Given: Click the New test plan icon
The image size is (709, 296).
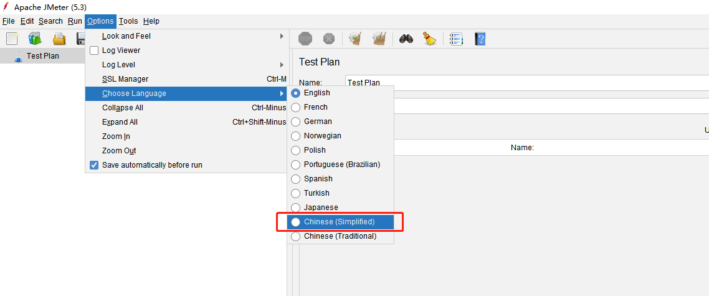Looking at the screenshot, I should (x=12, y=39).
